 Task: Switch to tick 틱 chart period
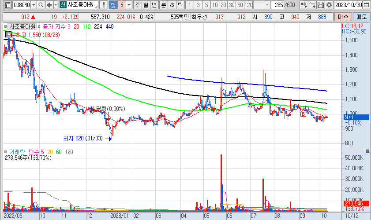[x=180, y=5]
